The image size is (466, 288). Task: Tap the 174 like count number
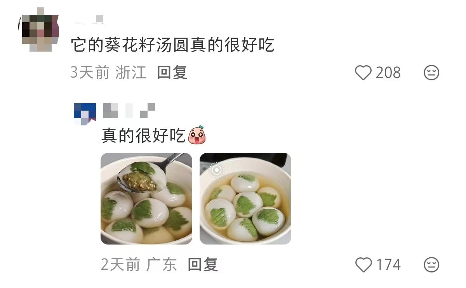(x=389, y=265)
